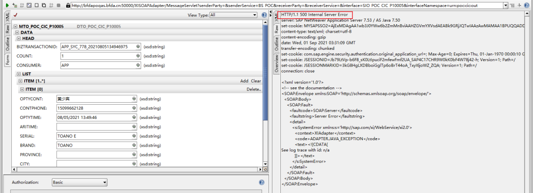The height and width of the screenshot is (193, 533).
Task: Collapse the ITEM [1..*] section
Action: [x=20, y=81]
